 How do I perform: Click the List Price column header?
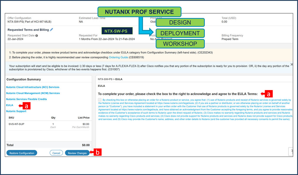[84, 118]
